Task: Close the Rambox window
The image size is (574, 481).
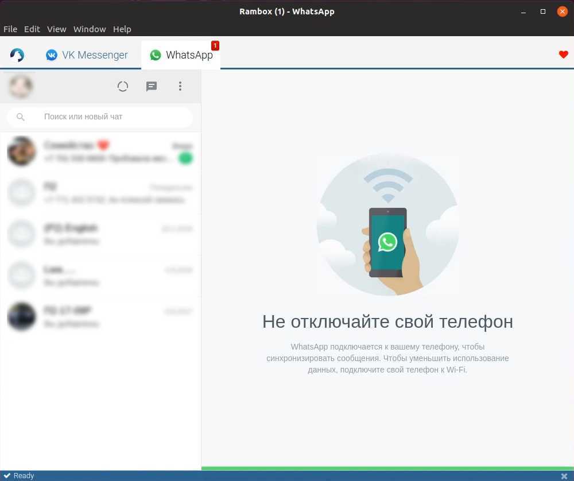Action: 563,11
